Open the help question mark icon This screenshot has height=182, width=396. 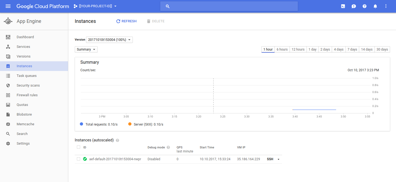coord(365,6)
